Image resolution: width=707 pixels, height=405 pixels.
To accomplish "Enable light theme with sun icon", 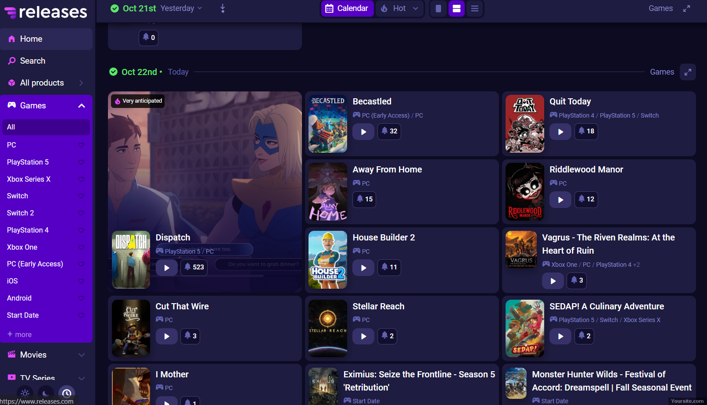I will click(25, 393).
